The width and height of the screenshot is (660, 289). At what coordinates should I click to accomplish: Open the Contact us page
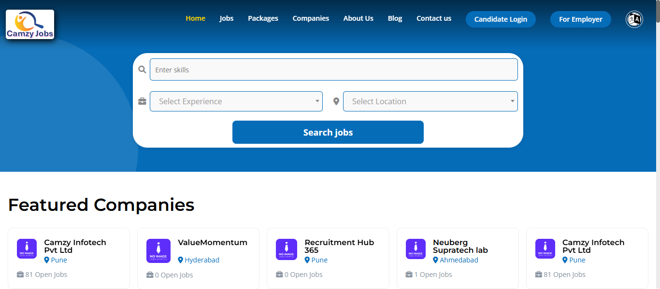tap(434, 18)
